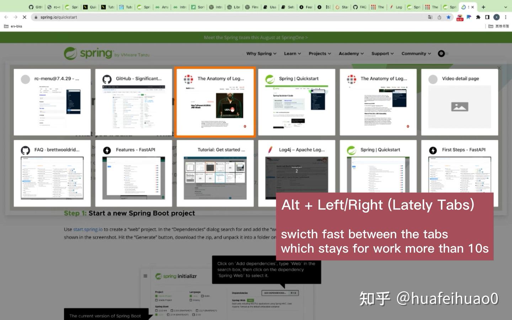Viewport: 512px width, 320px height.
Task: Click the purple bookmark-flag extension icon
Action: [469, 17]
